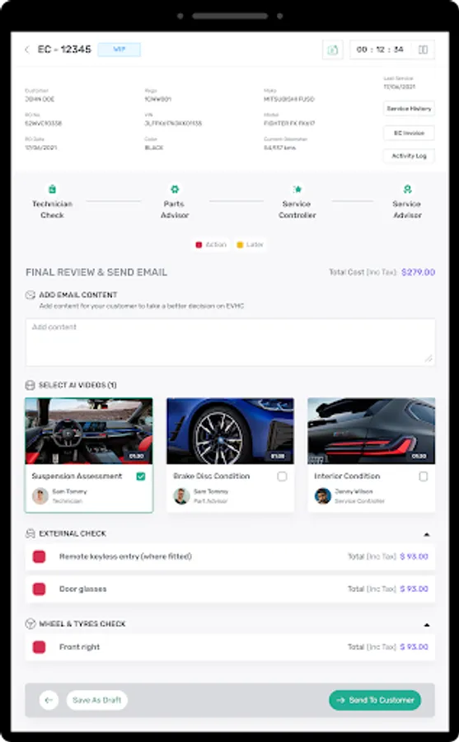Image resolution: width=459 pixels, height=742 pixels.
Task: Open the Interior Condition video thumbnail
Action: pyautogui.click(x=372, y=431)
